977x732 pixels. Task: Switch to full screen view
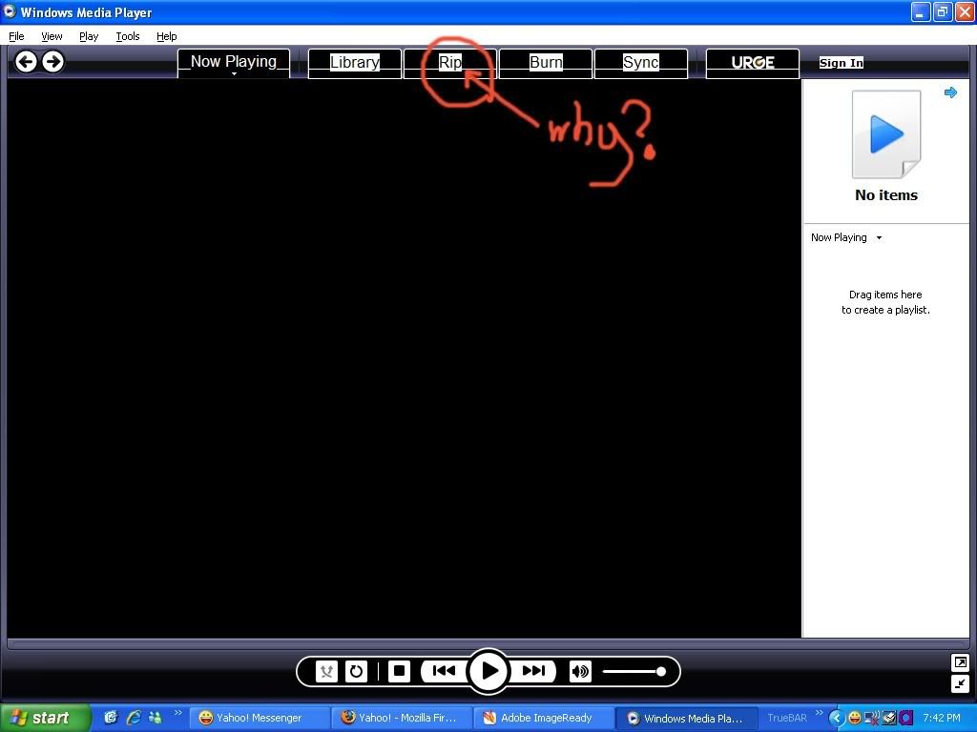tap(960, 662)
